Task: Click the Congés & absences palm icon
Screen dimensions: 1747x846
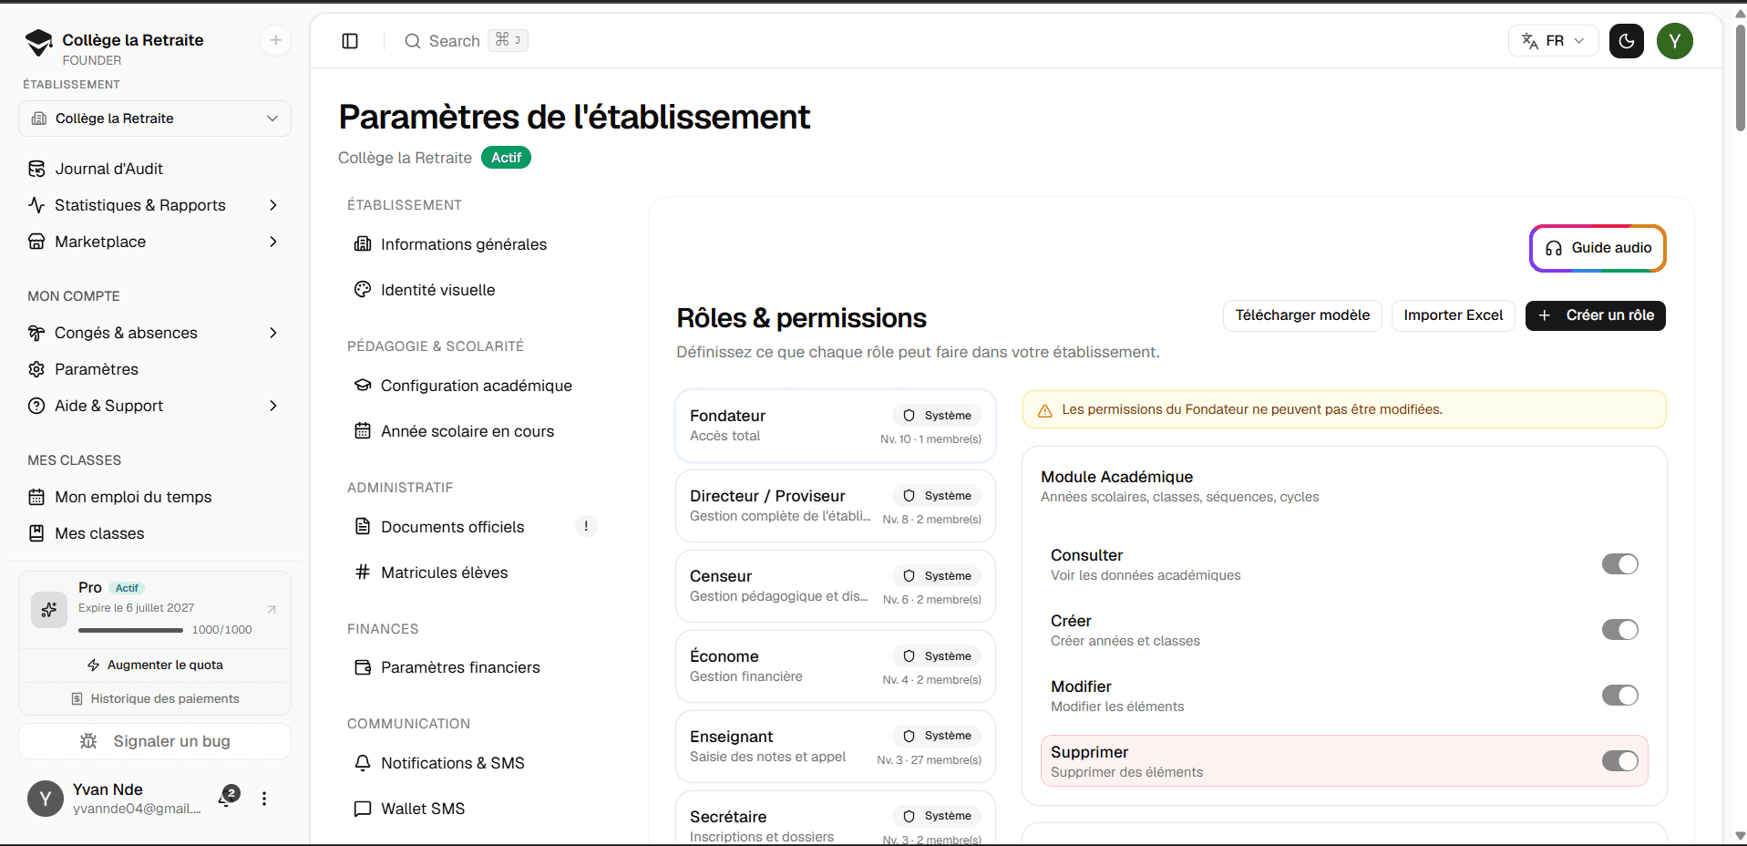Action: pyautogui.click(x=36, y=333)
